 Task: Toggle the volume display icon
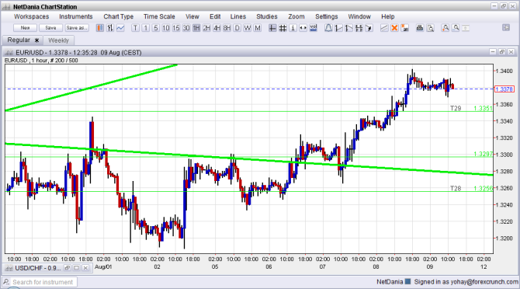[x=313, y=28]
